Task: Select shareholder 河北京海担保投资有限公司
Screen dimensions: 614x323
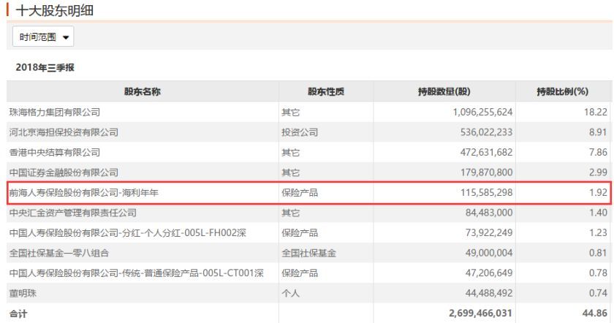Action: click(64, 132)
